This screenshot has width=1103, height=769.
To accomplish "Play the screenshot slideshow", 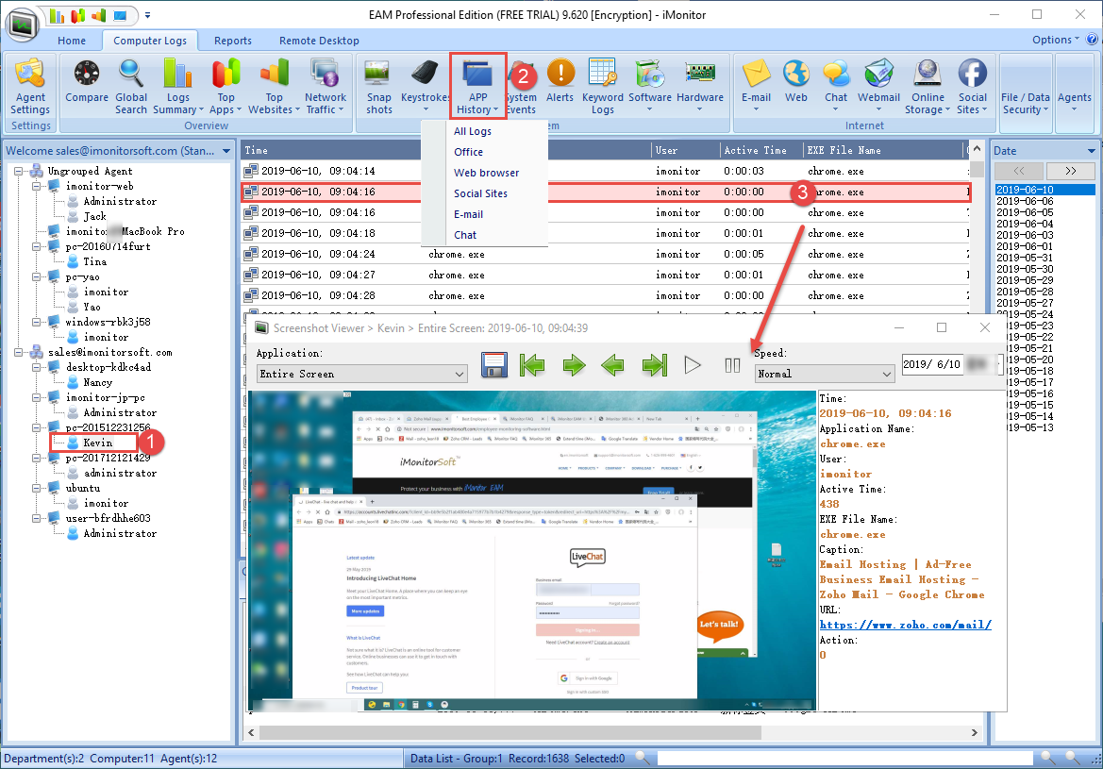I will 693,364.
